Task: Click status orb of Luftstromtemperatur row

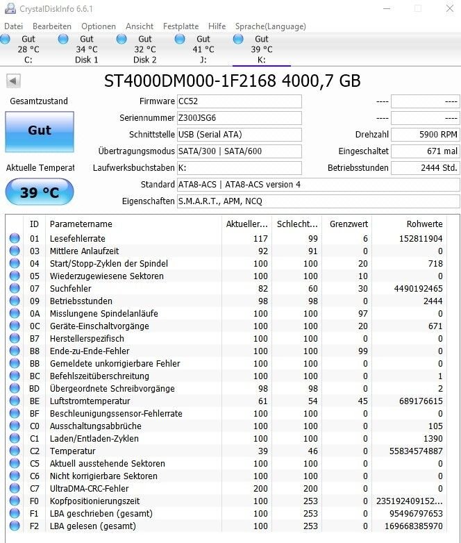Action: (x=15, y=401)
